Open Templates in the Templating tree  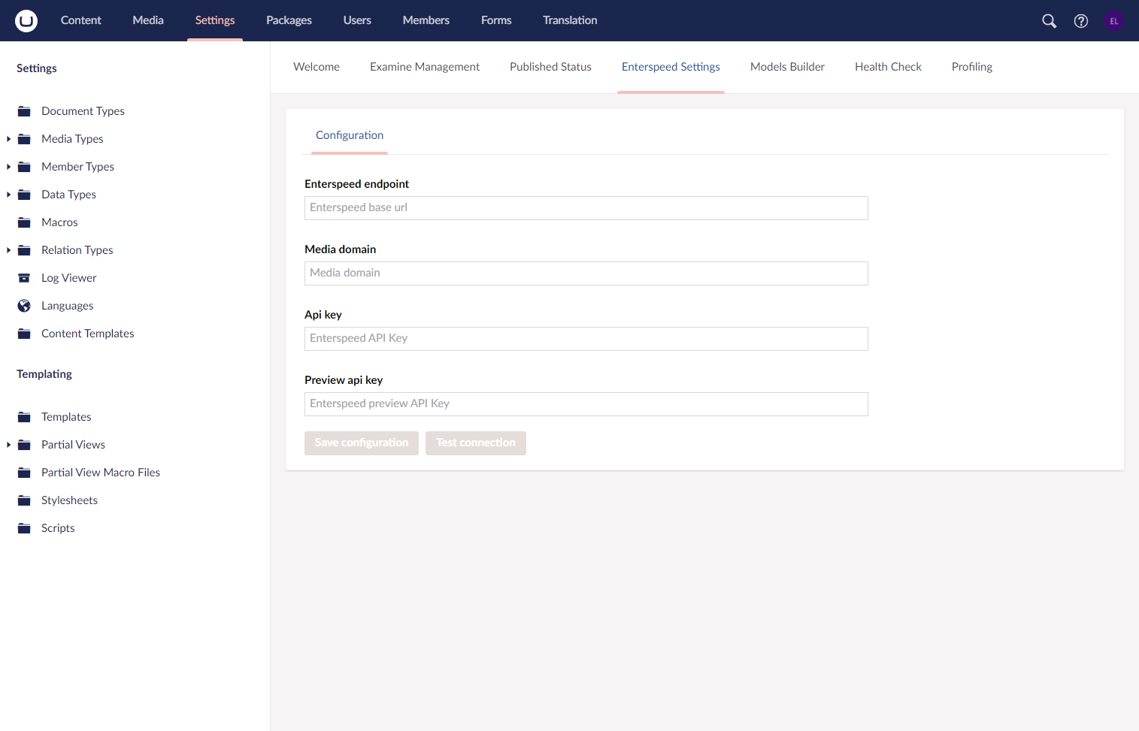coord(66,417)
